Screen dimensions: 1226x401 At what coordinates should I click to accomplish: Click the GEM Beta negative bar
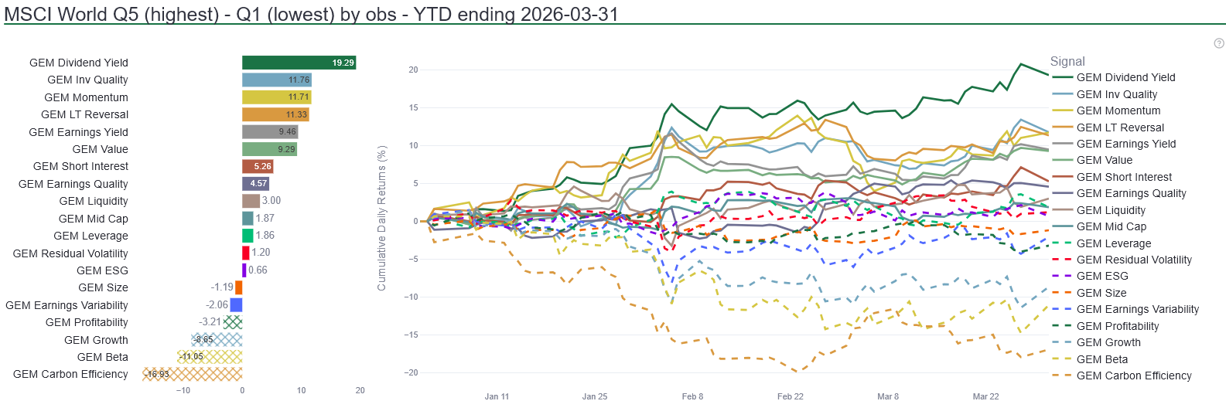pyautogui.click(x=210, y=357)
